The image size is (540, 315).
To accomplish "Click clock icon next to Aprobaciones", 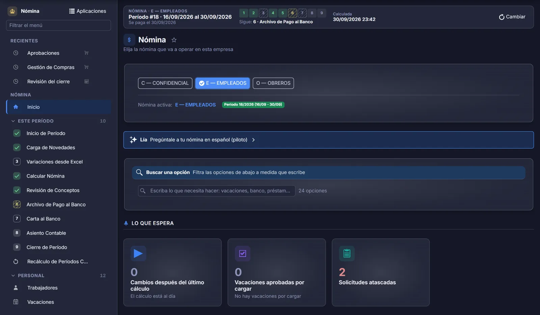I will coord(16,53).
